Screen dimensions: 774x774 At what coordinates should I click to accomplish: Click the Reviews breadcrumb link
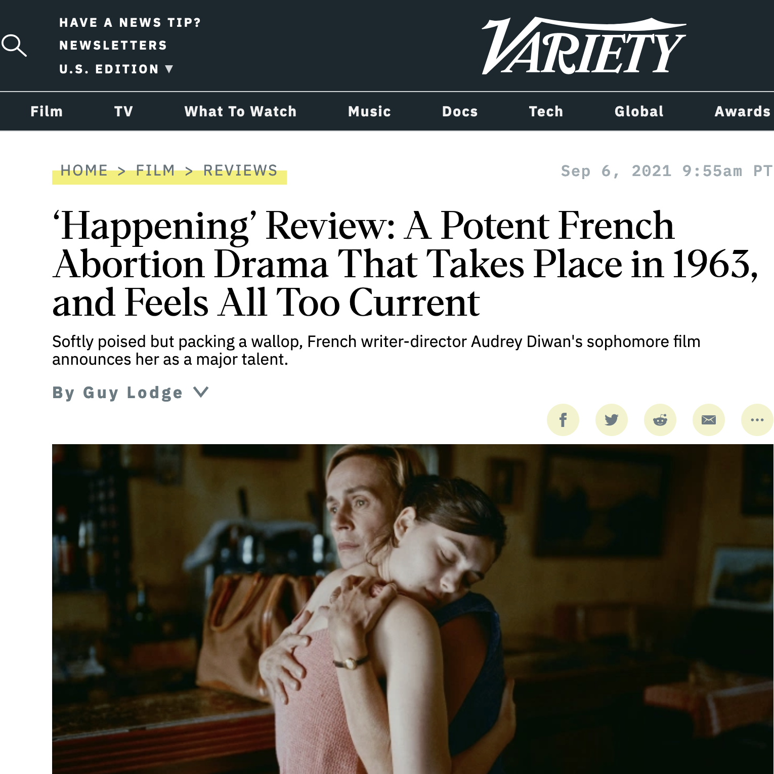pos(240,170)
